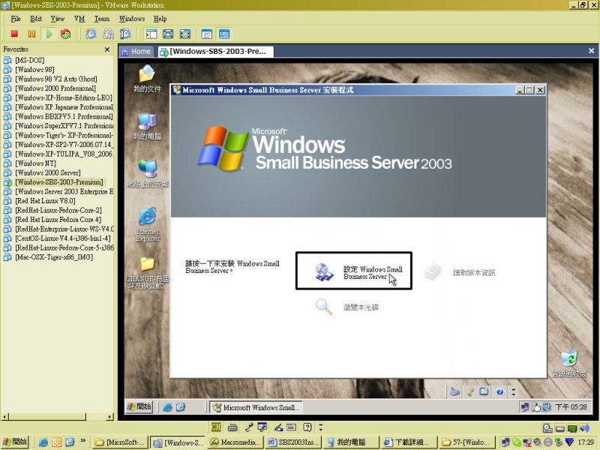The image size is (600, 450).
Task: Switch to SBS2003Ins... on the host taskbar
Action: 293,442
